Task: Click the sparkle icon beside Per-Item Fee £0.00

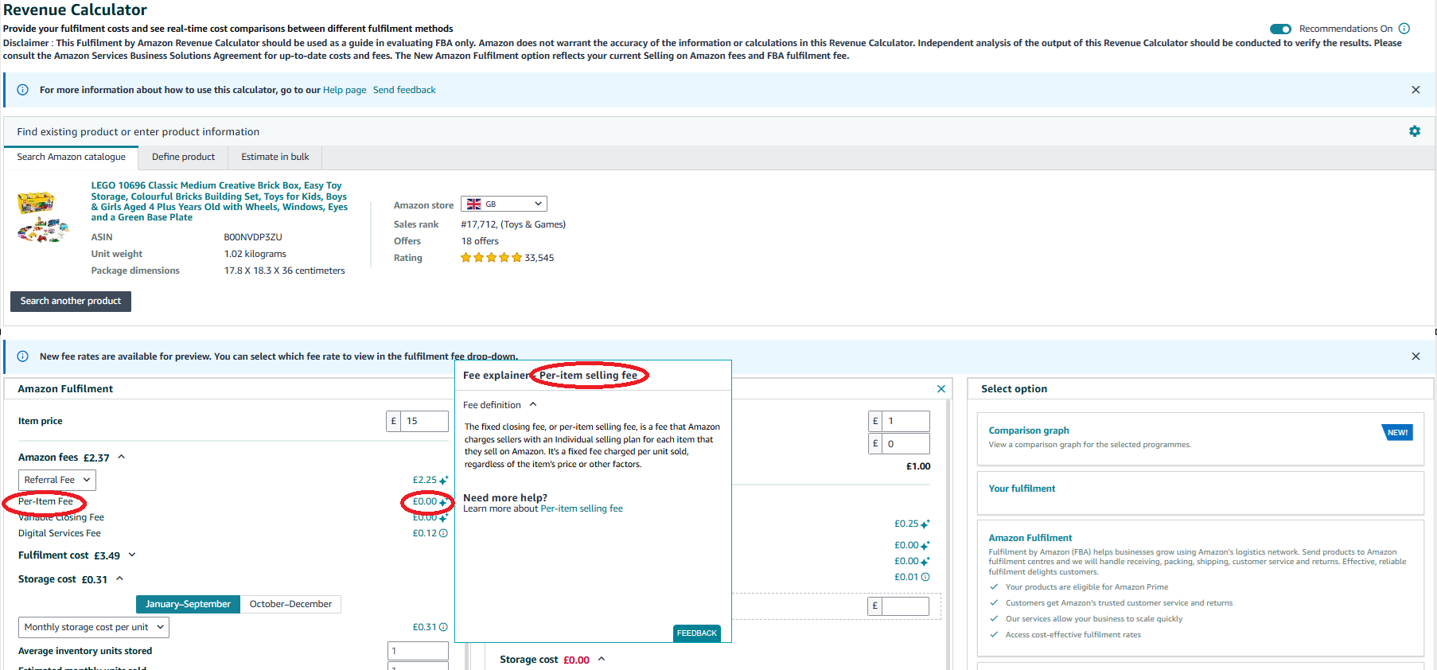Action: 443,502
